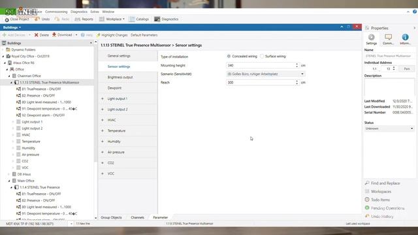Image resolution: width=418 pixels, height=235 pixels.
Task: Select the Surface wiring radio button
Action: tap(262, 56)
